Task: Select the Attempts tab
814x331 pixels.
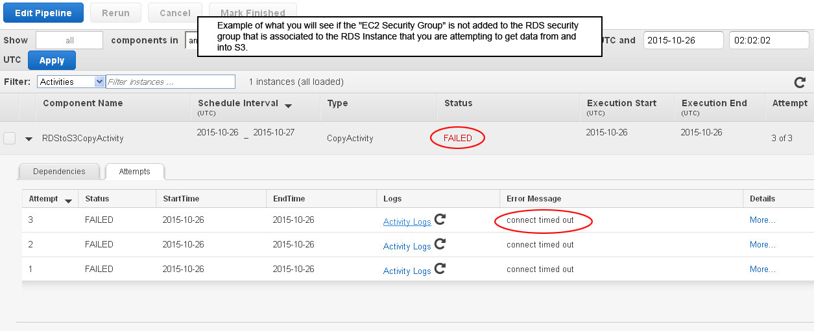Action: click(135, 172)
